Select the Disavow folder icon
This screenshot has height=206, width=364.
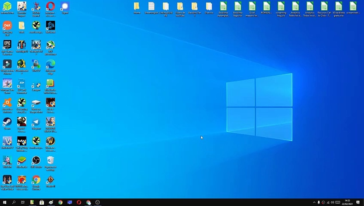(209, 8)
